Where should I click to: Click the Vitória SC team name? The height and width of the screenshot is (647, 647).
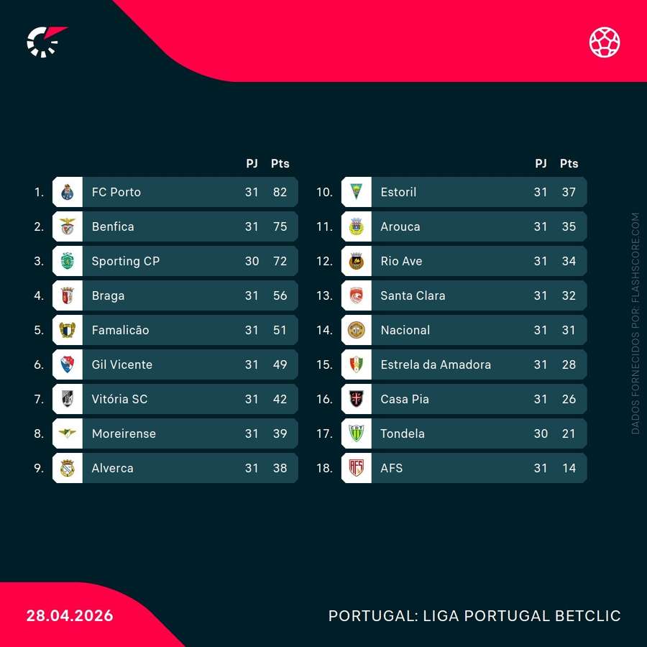(x=119, y=399)
